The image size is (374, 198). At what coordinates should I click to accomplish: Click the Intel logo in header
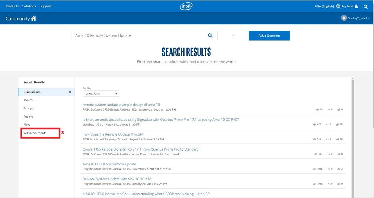186,6
